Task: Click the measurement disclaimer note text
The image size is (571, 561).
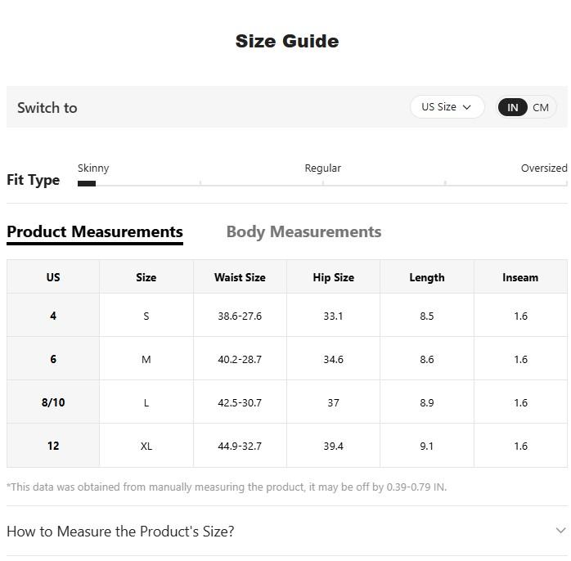Action: 227,487
